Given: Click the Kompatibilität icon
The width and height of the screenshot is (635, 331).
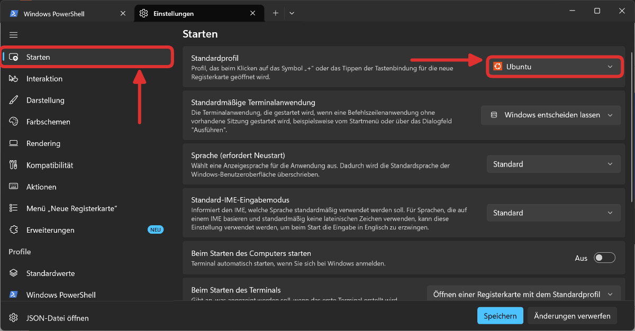Looking at the screenshot, I should [x=14, y=165].
